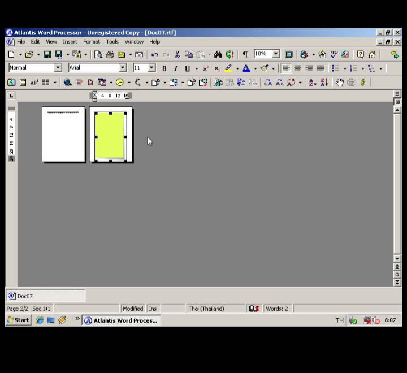
Task: Open the font size 11 dropdown
Action: click(151, 68)
